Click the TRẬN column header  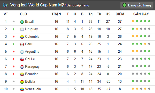tap(56, 14)
